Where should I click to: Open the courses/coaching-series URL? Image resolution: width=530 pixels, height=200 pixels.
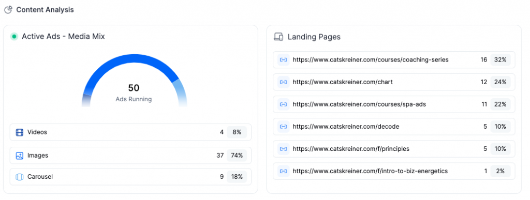click(x=371, y=60)
